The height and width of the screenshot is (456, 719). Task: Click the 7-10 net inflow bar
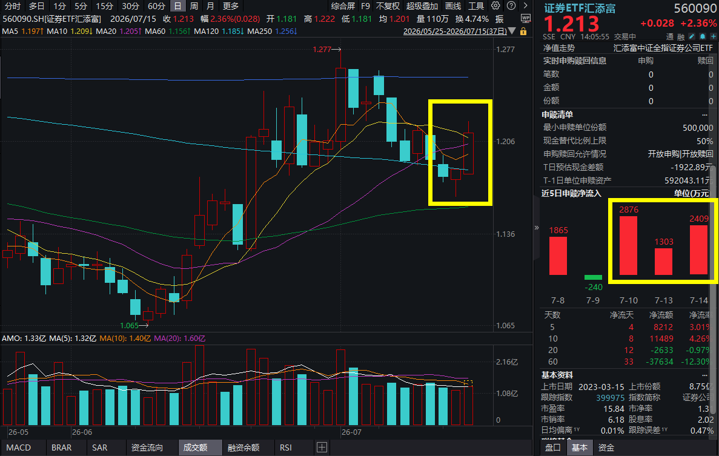pos(628,245)
